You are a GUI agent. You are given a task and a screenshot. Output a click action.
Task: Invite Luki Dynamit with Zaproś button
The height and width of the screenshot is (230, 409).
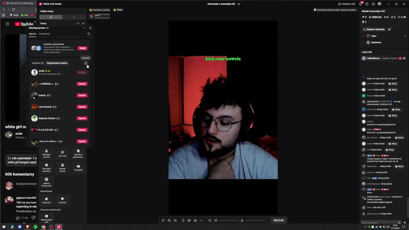(82, 107)
